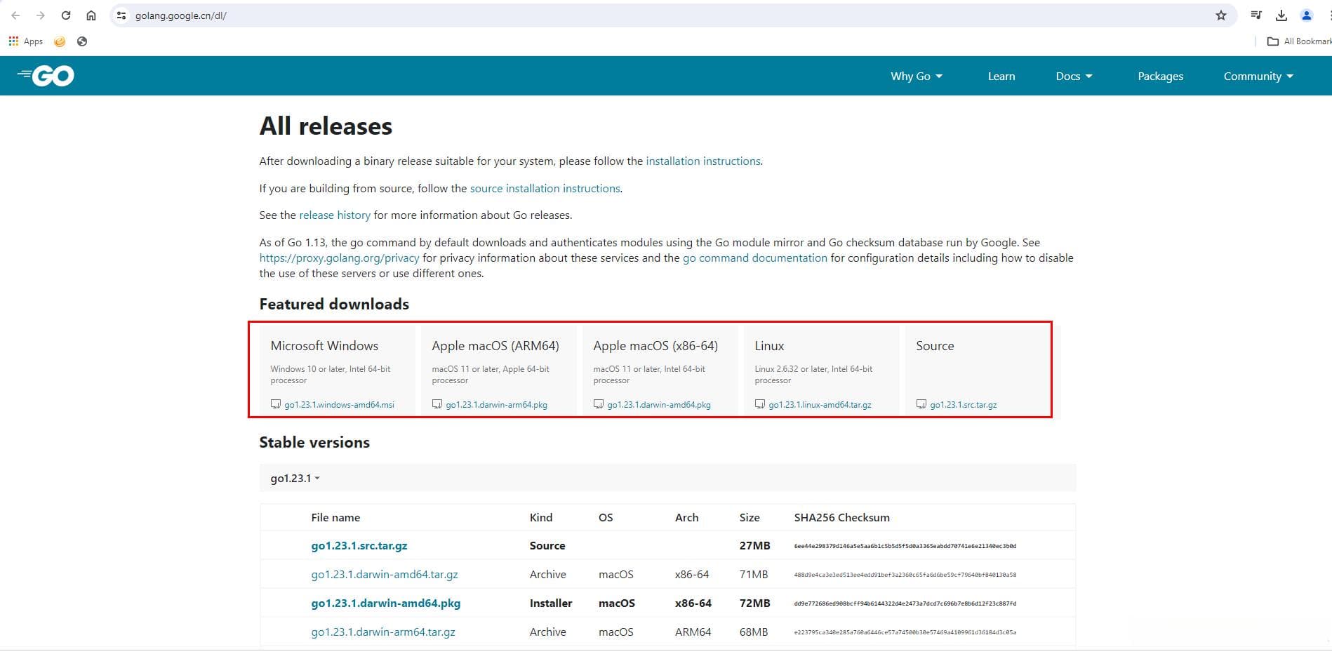Reload the page with the refresh icon
This screenshot has height=654, width=1332.
tap(66, 15)
